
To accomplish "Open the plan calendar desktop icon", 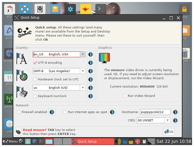I will click(8, 76).
